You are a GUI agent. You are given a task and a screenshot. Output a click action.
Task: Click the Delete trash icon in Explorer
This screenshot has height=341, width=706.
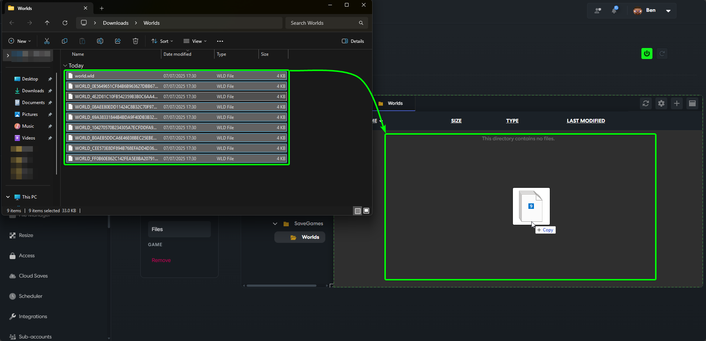coord(136,41)
